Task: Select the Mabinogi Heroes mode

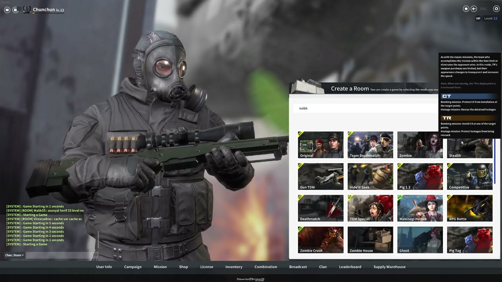Action: point(420,208)
